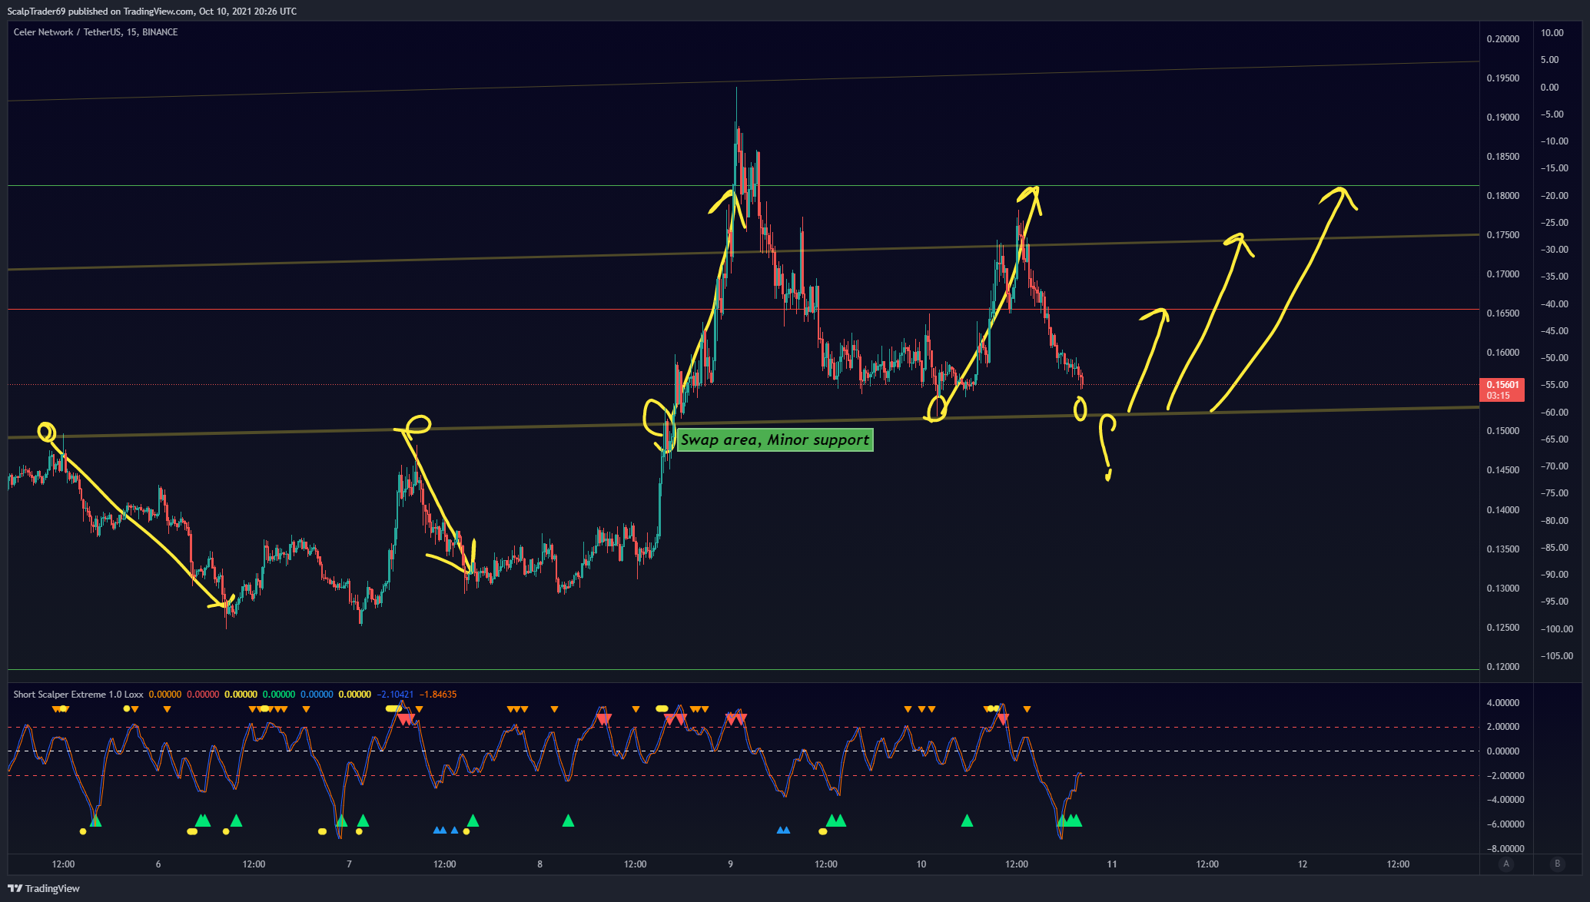1590x902 pixels.
Task: Click the 0.17500 price axis label
Action: [x=1502, y=235]
